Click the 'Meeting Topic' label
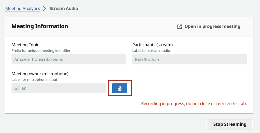Image resolution: width=260 pixels, height=133 pixels. tap(25, 45)
